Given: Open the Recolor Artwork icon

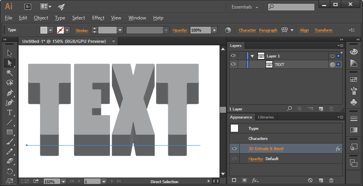Looking at the screenshot, I should (228, 30).
